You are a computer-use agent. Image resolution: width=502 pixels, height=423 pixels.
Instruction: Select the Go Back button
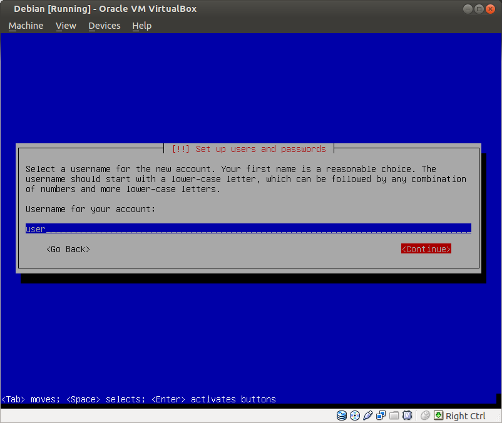coord(68,249)
